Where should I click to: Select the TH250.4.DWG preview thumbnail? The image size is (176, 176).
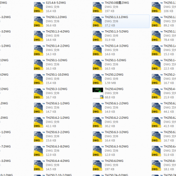tap(98, 93)
